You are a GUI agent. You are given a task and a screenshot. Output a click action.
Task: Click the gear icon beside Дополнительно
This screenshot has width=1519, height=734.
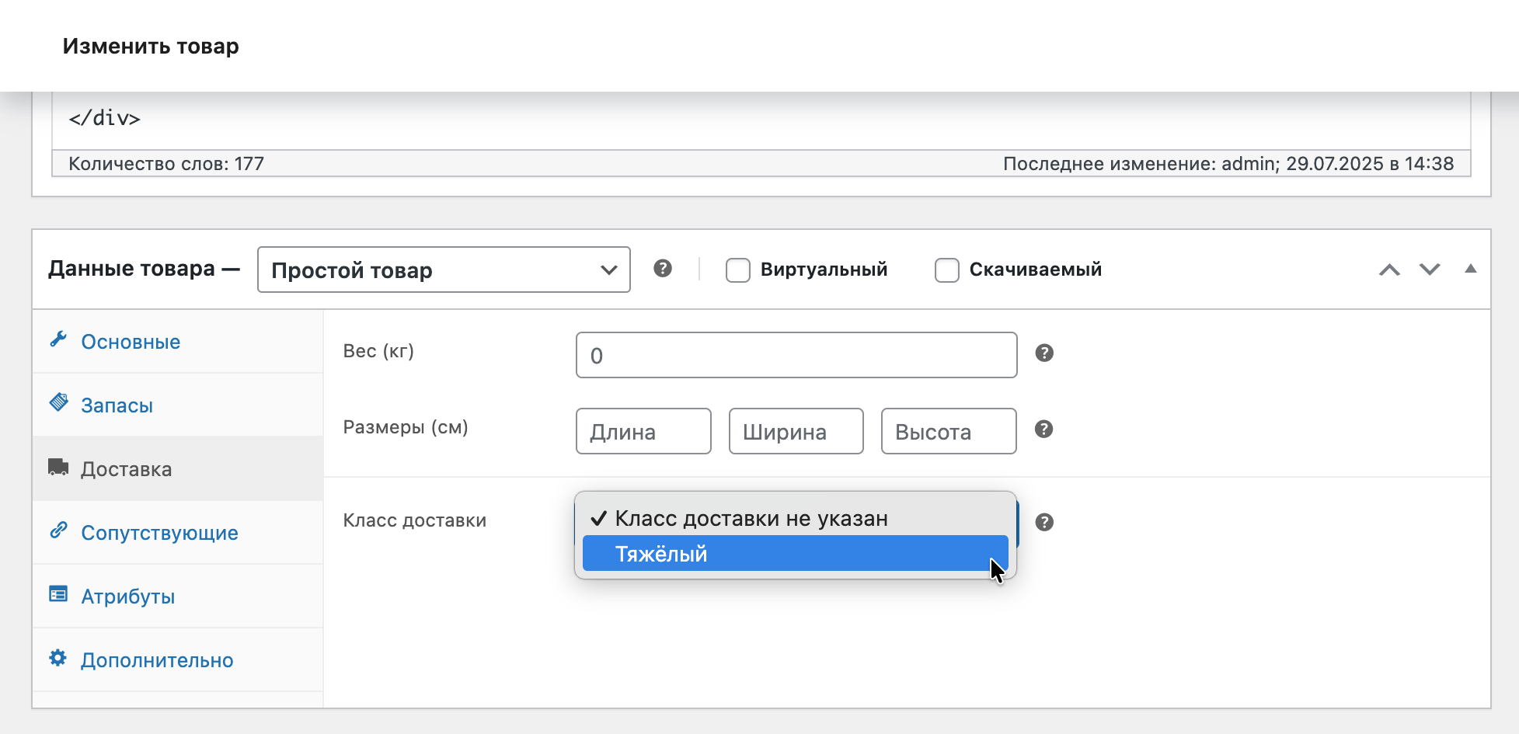(x=58, y=658)
